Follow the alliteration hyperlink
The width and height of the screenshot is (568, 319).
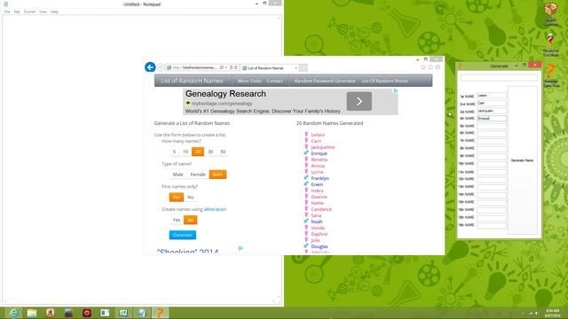215,209
